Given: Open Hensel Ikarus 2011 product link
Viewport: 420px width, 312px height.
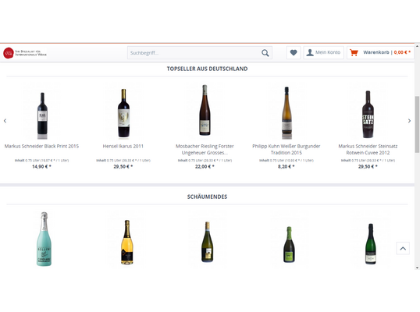Looking at the screenshot, I should [x=123, y=146].
